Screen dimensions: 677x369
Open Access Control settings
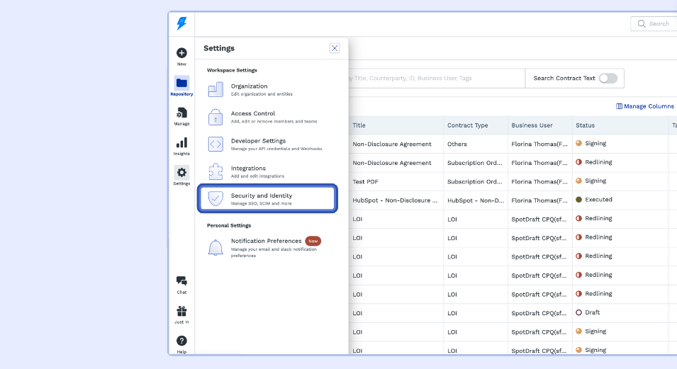coord(252,117)
